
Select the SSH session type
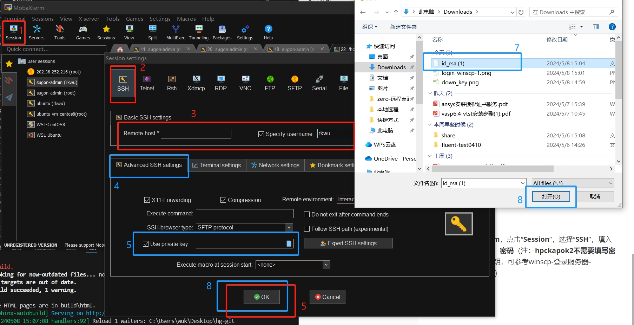[x=123, y=83]
